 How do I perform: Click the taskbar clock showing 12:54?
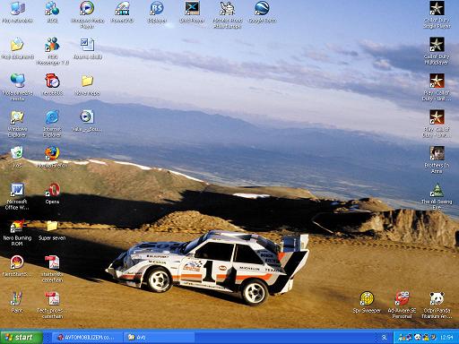[x=446, y=338]
